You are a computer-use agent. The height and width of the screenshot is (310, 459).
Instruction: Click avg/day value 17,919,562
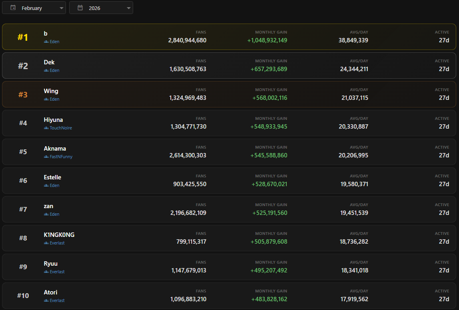click(x=354, y=300)
